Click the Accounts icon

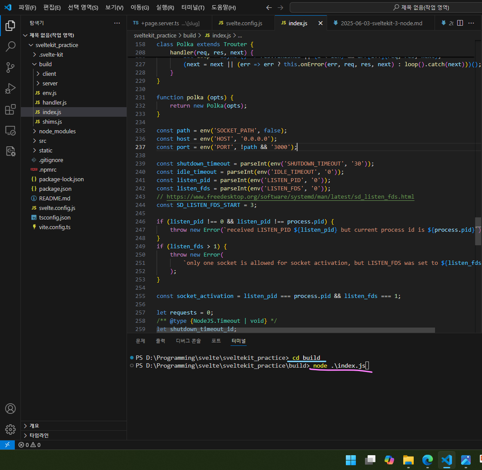10,409
